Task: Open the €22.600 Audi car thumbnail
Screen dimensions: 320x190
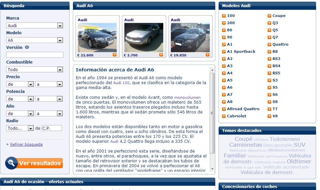Action: [97, 37]
